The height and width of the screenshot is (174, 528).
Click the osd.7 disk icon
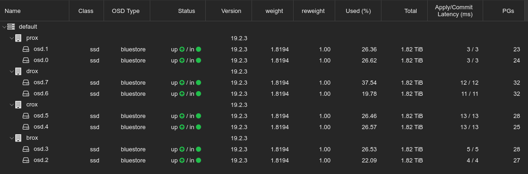coord(26,83)
